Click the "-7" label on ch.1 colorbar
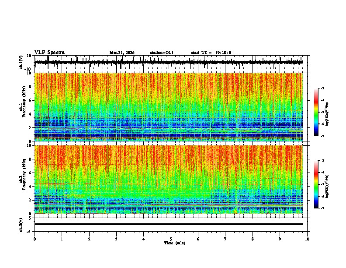 pos(322,136)
